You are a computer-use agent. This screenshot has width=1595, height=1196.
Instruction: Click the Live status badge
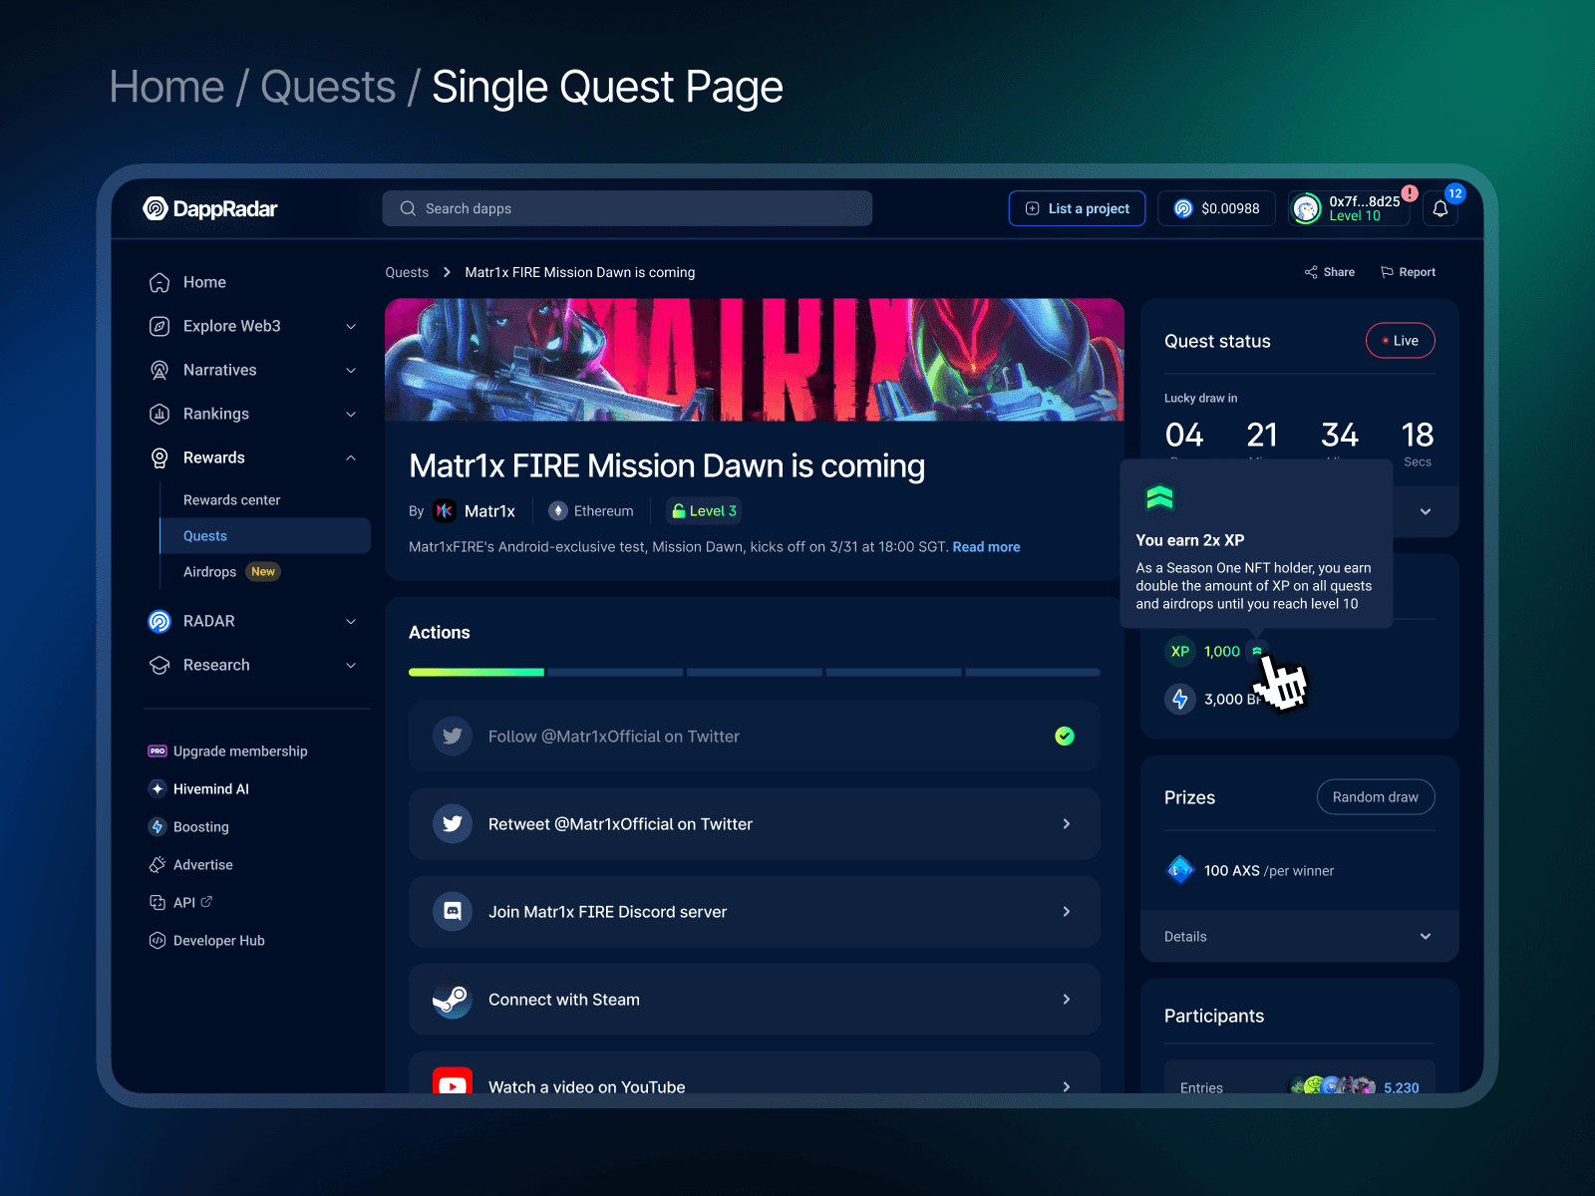coord(1400,340)
